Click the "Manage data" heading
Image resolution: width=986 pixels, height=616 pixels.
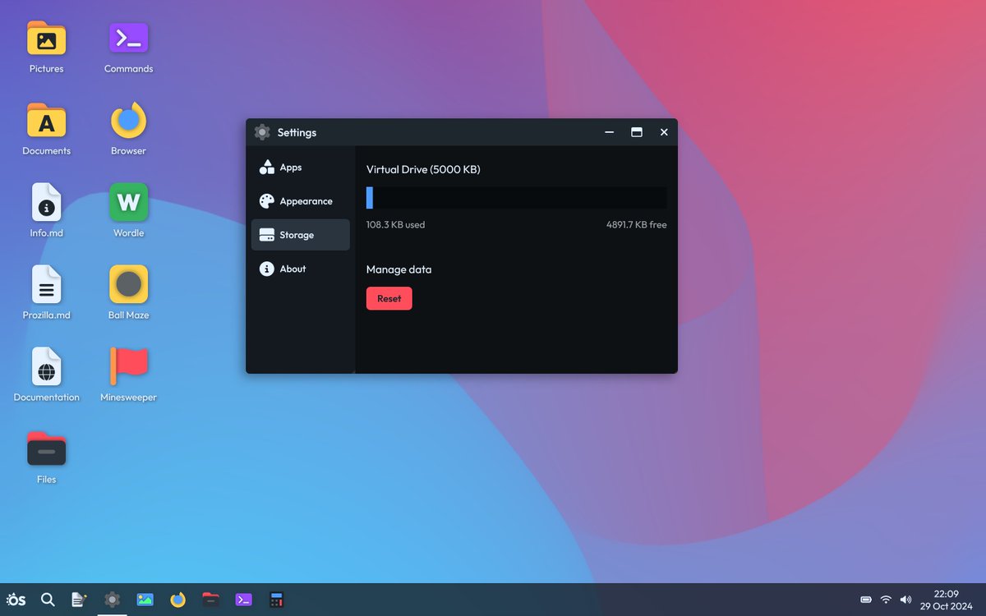tap(399, 269)
